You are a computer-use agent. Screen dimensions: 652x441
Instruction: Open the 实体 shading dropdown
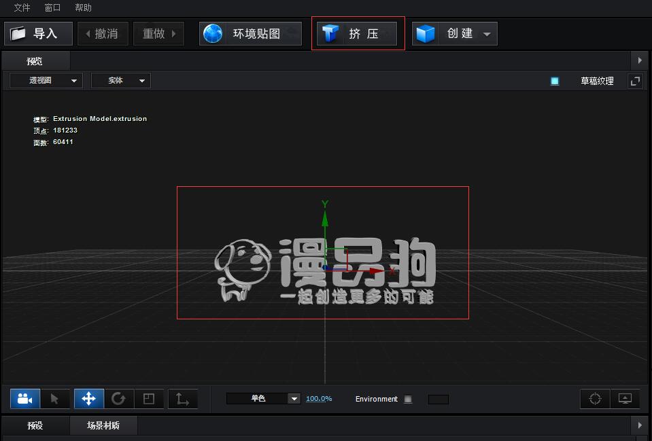coord(120,81)
